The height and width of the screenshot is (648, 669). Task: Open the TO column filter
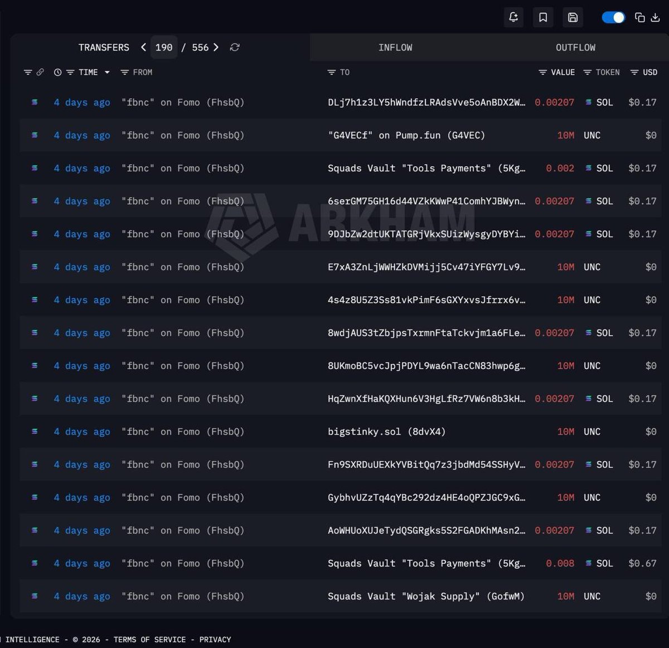pos(332,72)
